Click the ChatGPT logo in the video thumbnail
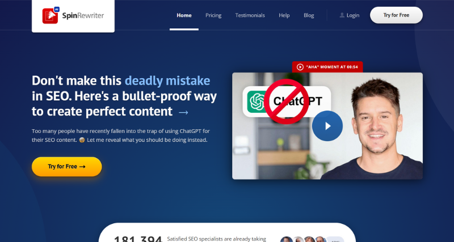Viewport: 454px width, 242px height. tap(257, 102)
